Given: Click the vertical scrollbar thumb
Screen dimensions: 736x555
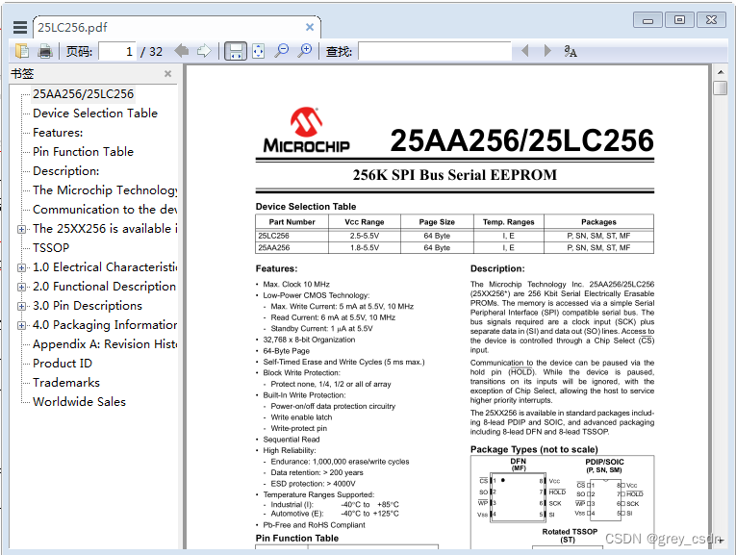Looking at the screenshot, I should [720, 88].
